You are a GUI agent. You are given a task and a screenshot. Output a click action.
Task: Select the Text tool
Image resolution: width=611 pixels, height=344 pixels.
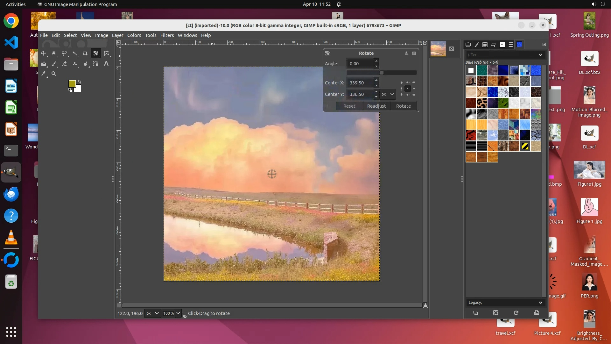pyautogui.click(x=106, y=64)
